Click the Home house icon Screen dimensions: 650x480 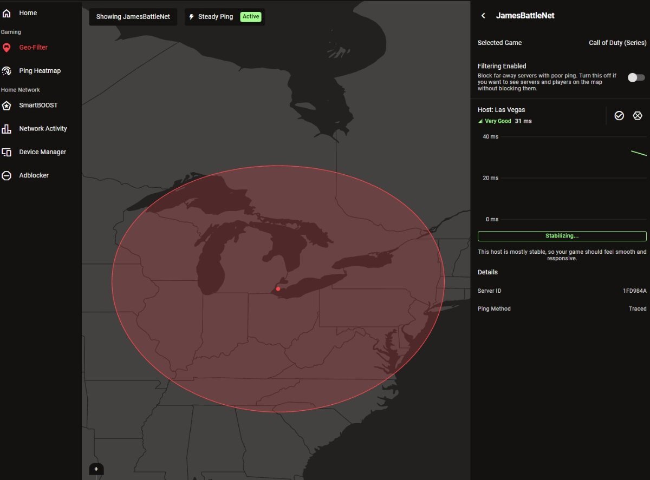(6, 13)
